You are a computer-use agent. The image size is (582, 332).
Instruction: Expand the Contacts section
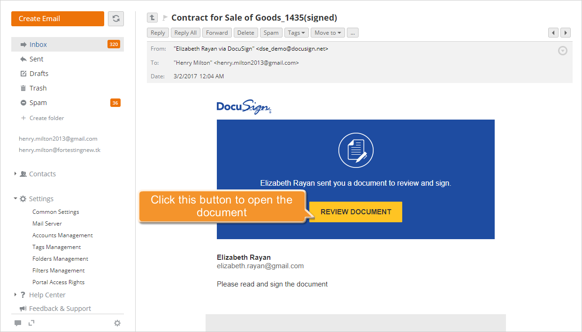click(15, 174)
